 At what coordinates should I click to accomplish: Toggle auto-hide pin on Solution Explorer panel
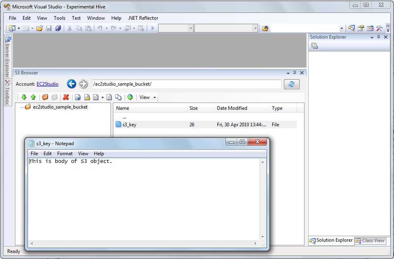pyautogui.click(x=379, y=37)
